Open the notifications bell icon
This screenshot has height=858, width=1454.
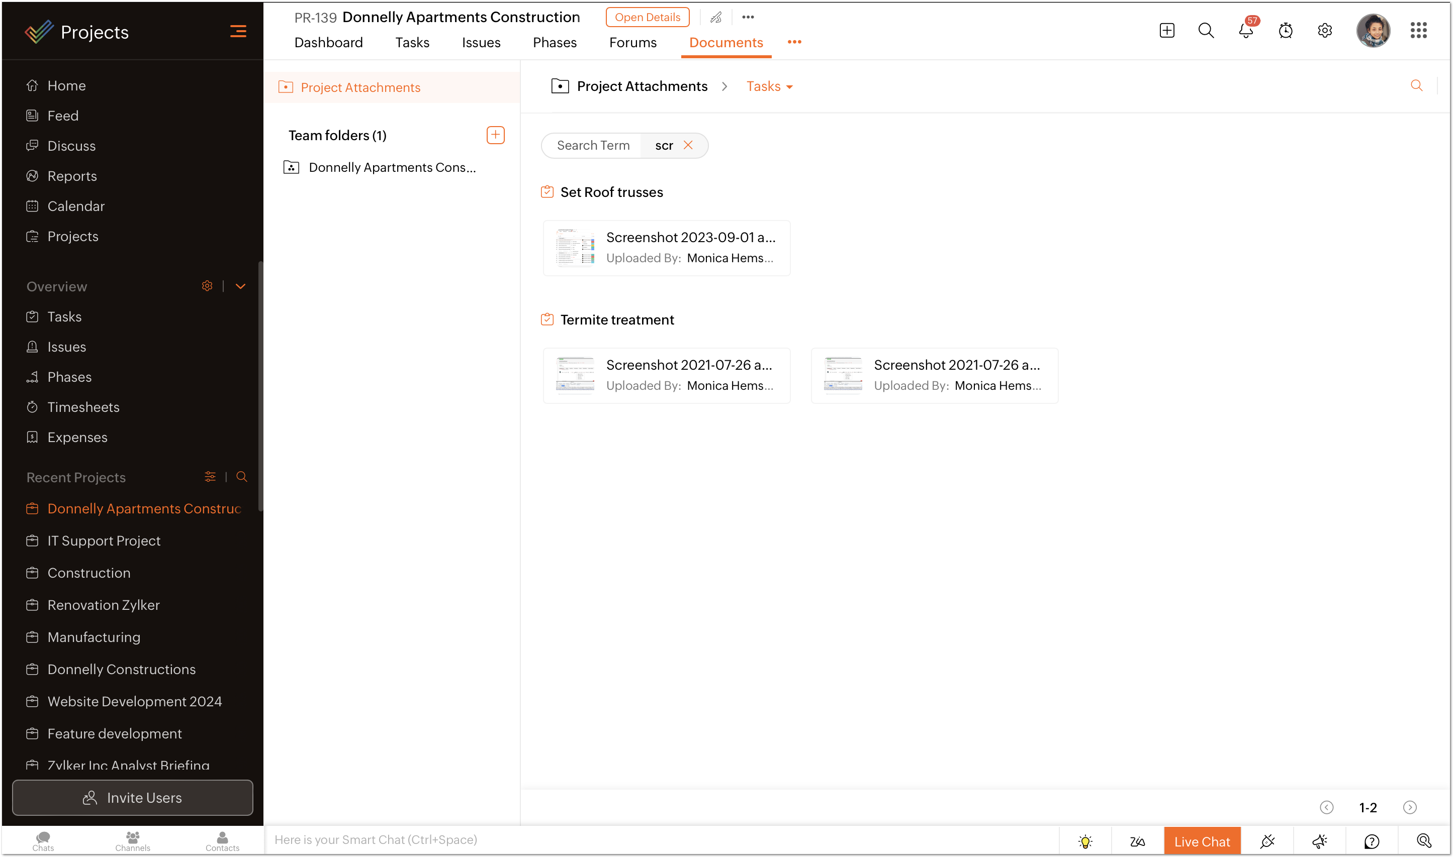click(x=1245, y=31)
